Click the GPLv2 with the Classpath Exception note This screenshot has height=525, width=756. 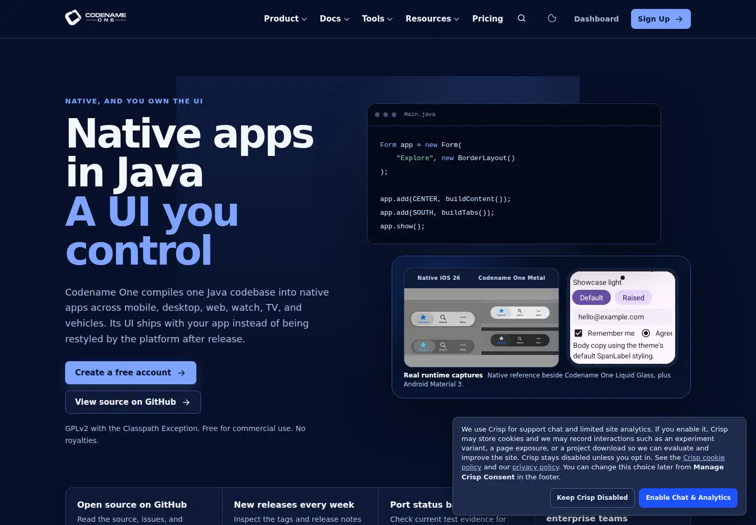pos(185,434)
